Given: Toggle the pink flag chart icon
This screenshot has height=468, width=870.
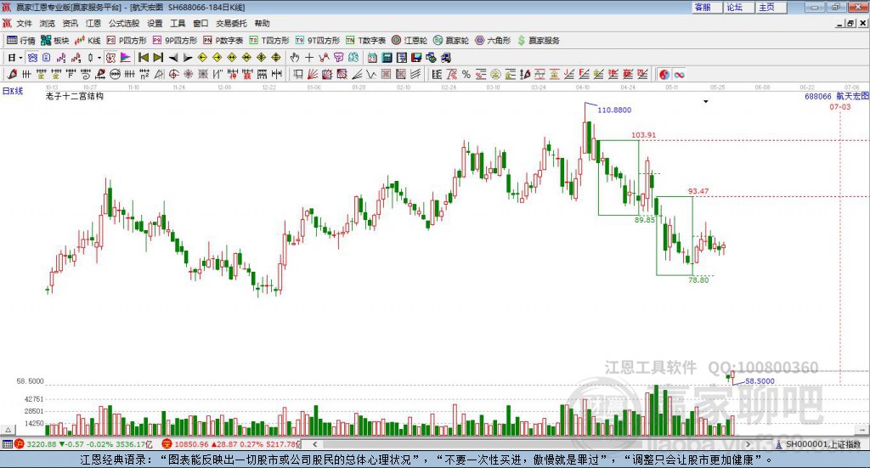Looking at the screenshot, I should pos(126,58).
